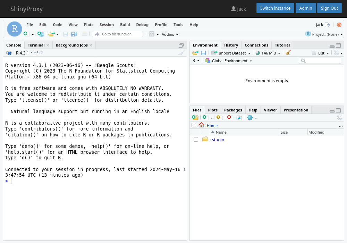Open the workspace panes grid dropdown
This screenshot has width=347, height=243.
154,34
